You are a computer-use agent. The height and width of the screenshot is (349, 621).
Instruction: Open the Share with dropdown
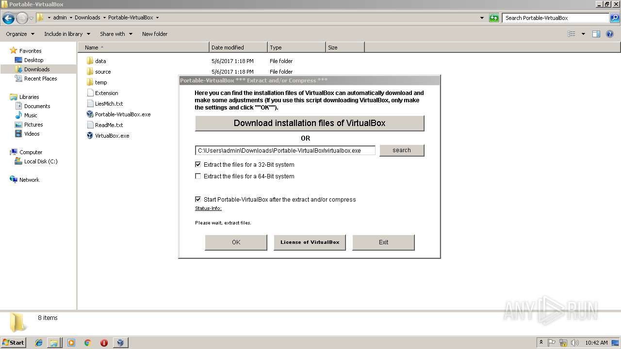click(x=116, y=34)
